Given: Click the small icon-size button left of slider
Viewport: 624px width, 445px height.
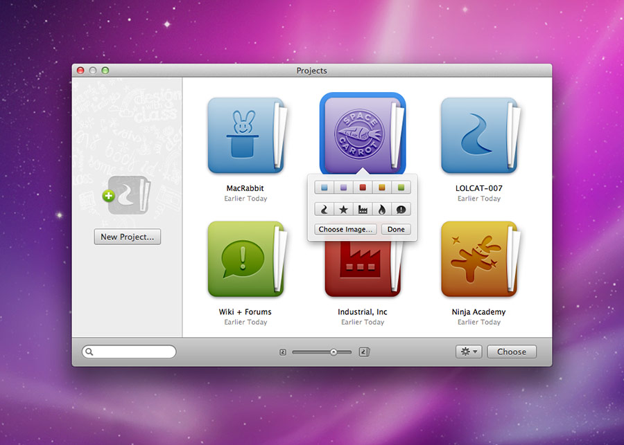Looking at the screenshot, I should (283, 352).
